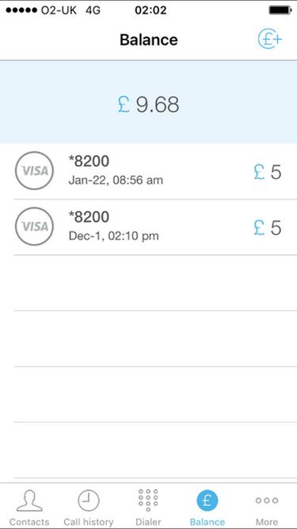The width and height of the screenshot is (297, 529).
Task: Tap the battery indicator in status bar
Action: click(280, 10)
